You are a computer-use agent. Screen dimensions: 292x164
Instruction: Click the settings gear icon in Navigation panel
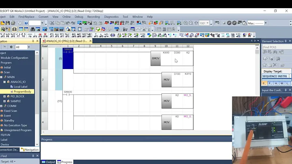click(x=11, y=47)
